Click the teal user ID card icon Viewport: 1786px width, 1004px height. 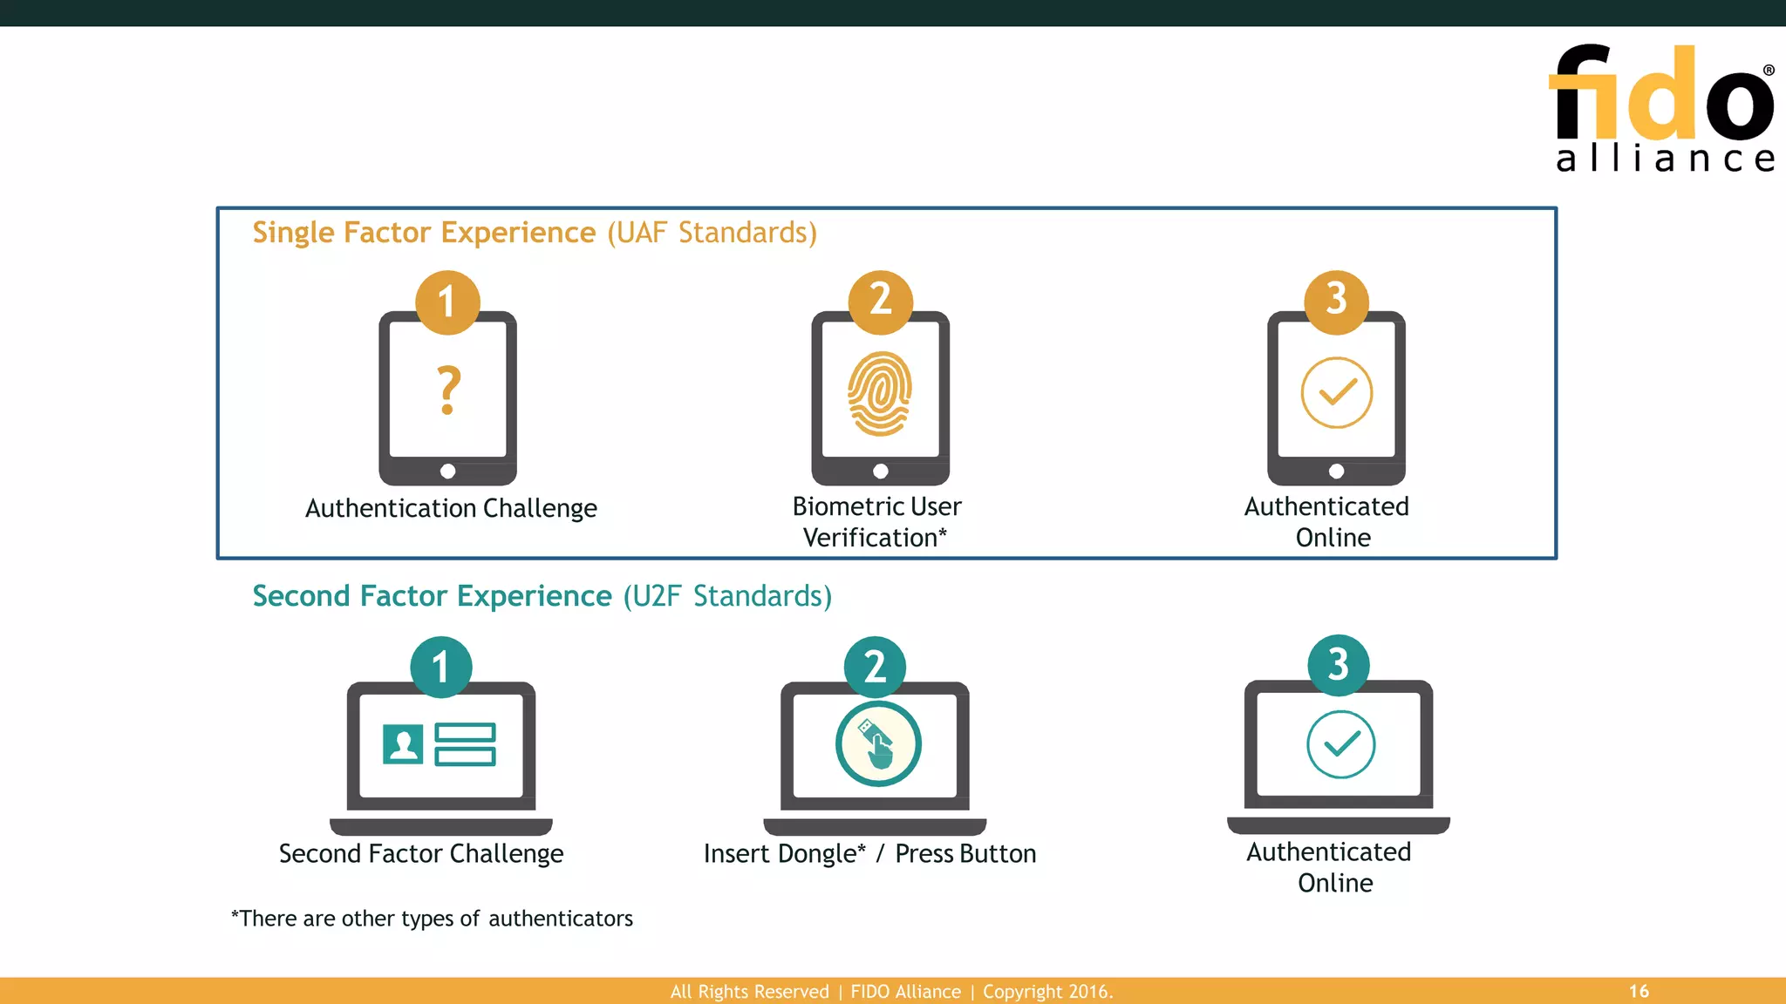(439, 744)
